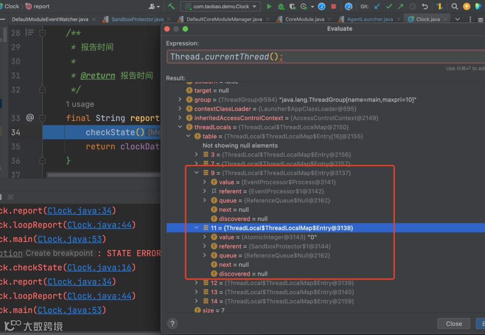This screenshot has height=335, width=485.
Task: Follow Clock.java:16 checkState link
Action: pos(99,268)
